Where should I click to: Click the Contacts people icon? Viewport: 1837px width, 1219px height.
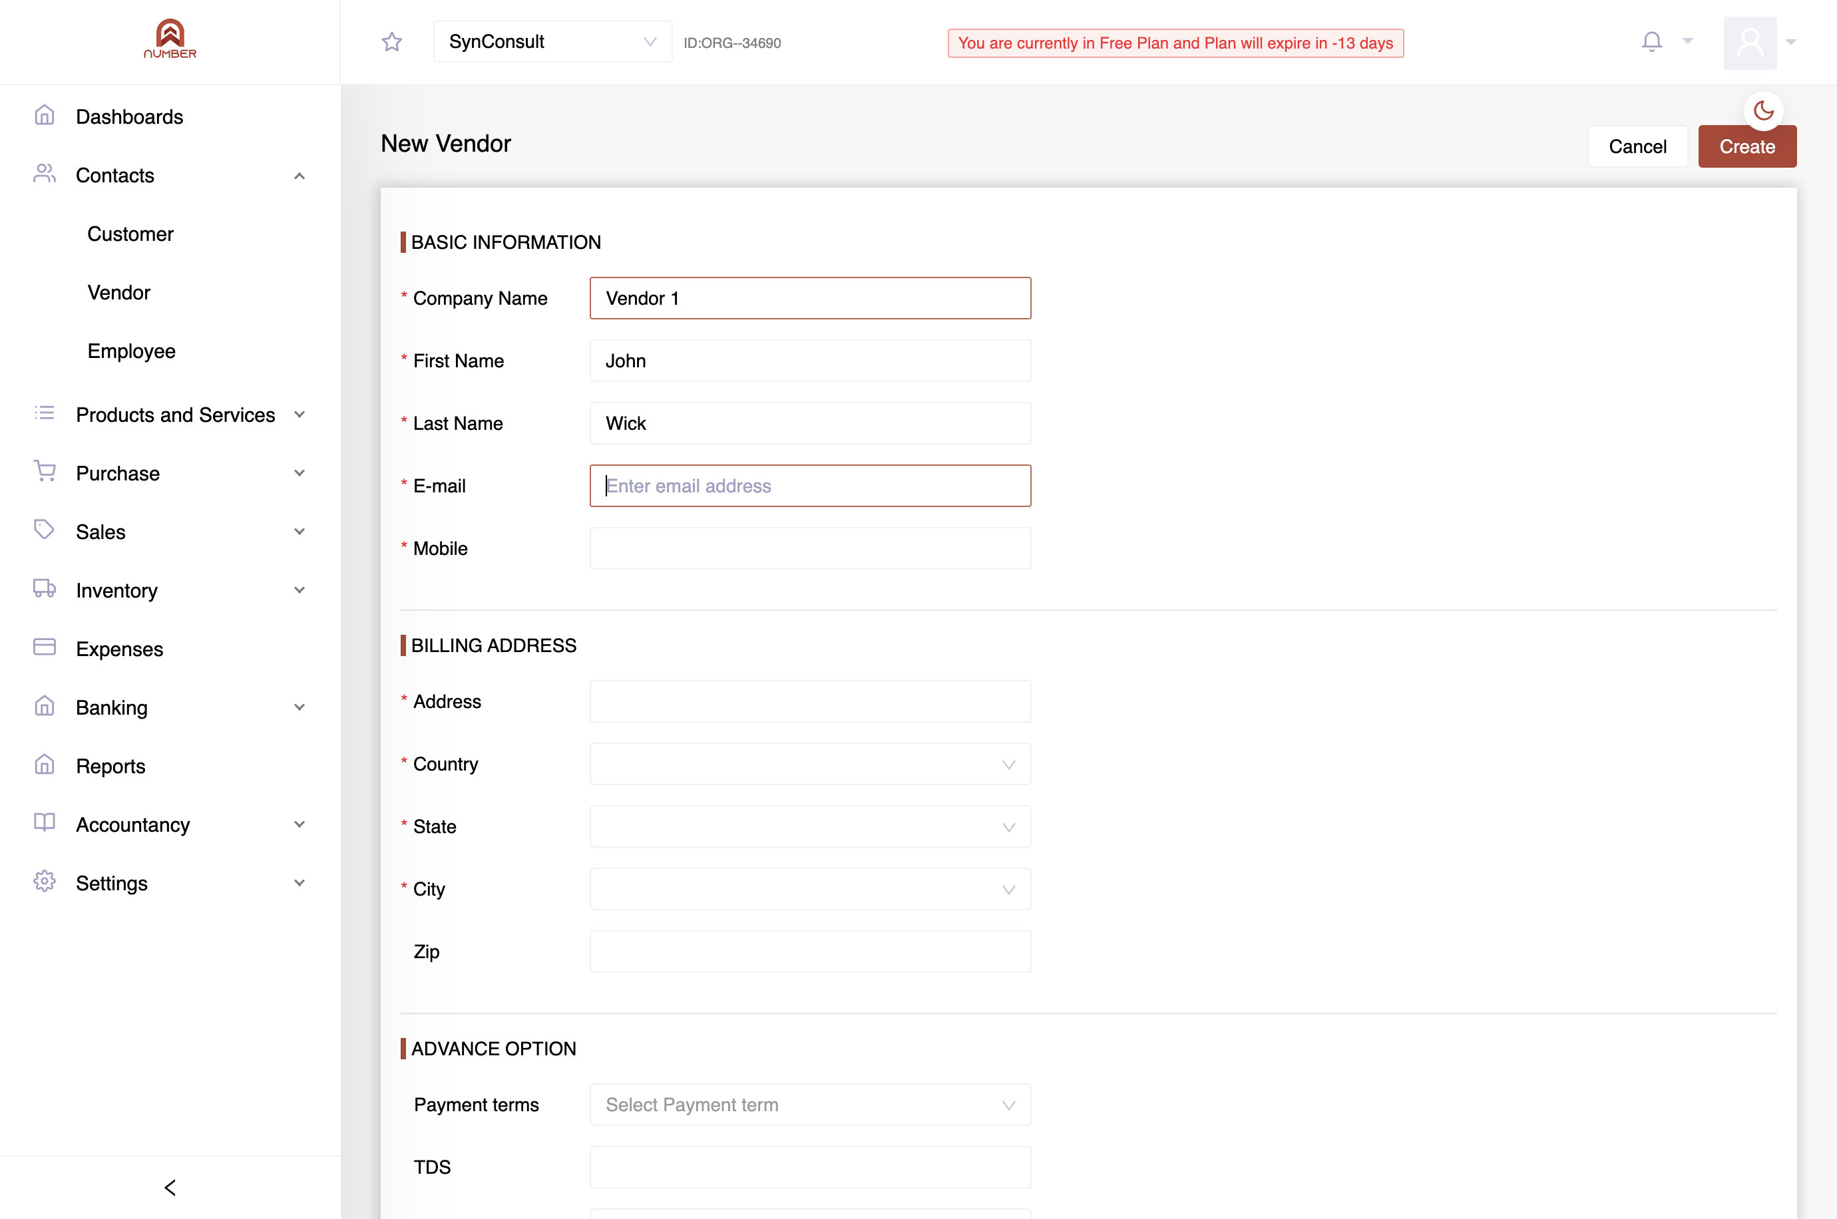45,174
